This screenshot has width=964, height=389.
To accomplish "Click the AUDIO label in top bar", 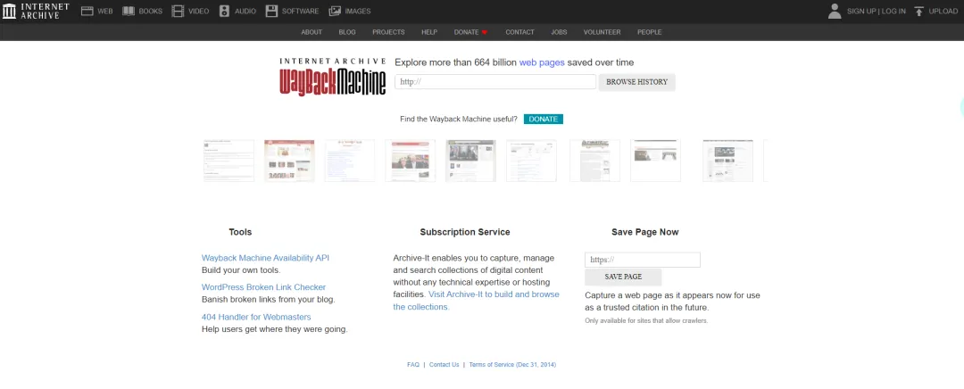I will [245, 11].
